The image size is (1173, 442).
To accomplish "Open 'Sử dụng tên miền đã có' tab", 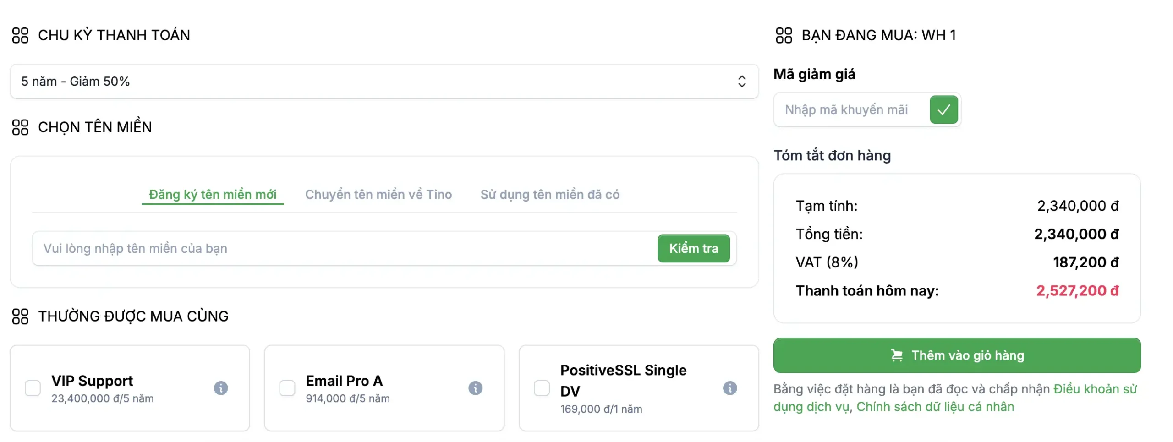I will pyautogui.click(x=550, y=195).
